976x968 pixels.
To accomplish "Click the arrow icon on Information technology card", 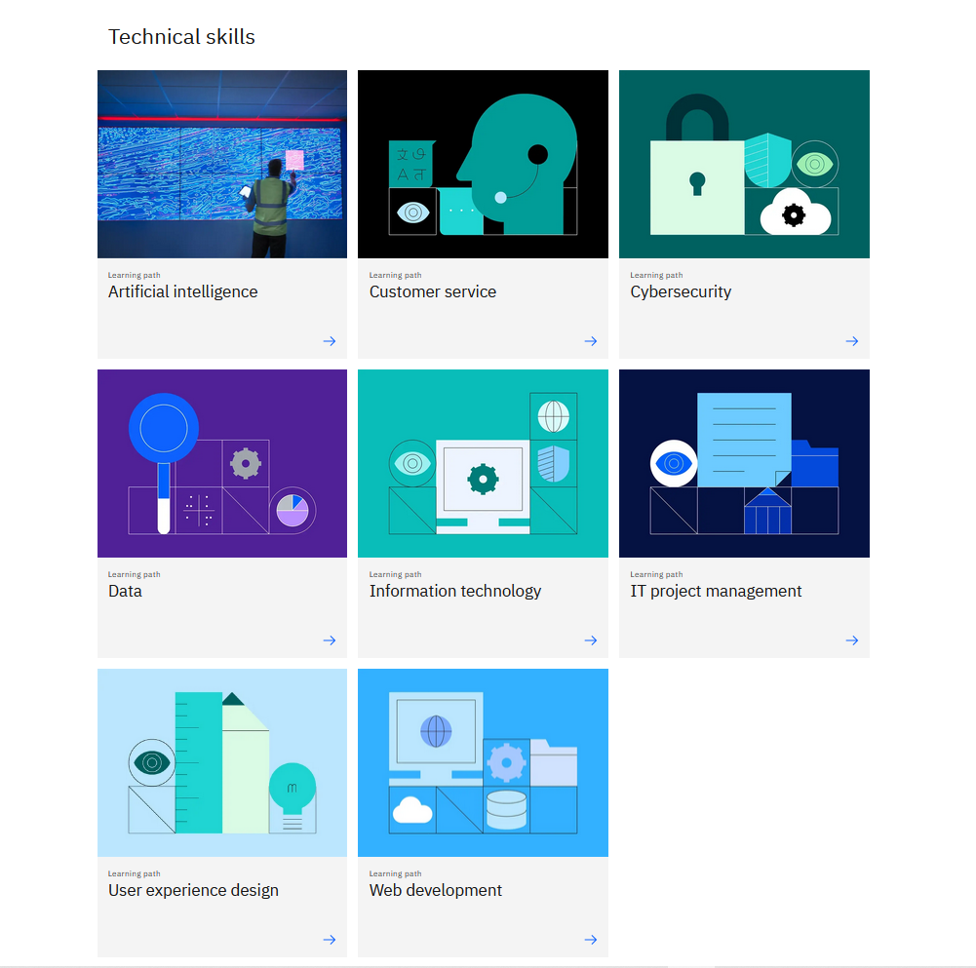I will [590, 640].
